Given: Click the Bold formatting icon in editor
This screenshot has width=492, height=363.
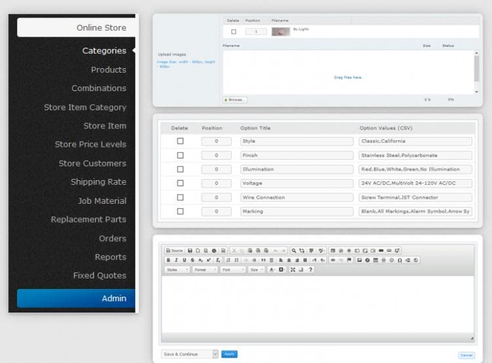Looking at the screenshot, I should [x=168, y=260].
